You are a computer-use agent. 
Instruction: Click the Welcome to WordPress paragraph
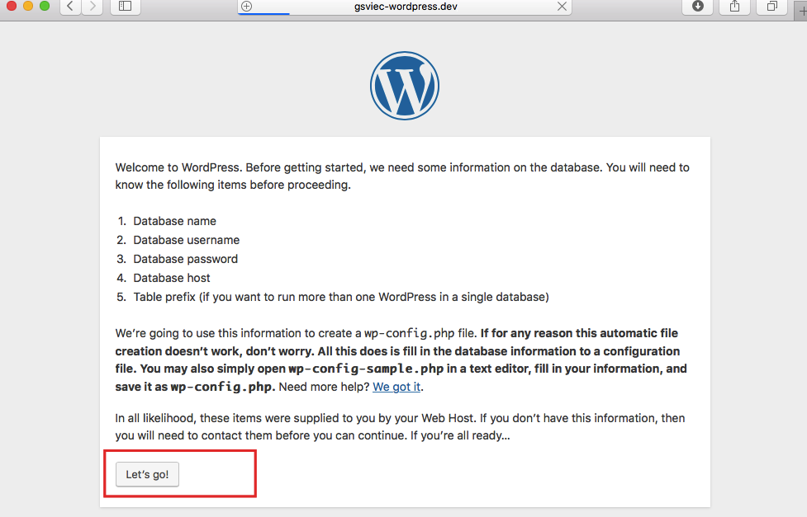[402, 176]
